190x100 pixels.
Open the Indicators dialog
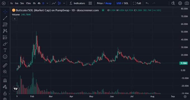(77, 3)
